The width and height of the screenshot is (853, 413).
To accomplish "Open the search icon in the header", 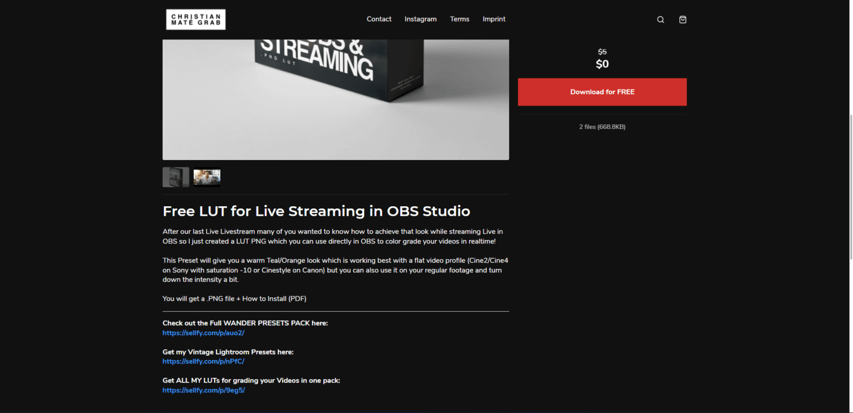I will tap(660, 19).
